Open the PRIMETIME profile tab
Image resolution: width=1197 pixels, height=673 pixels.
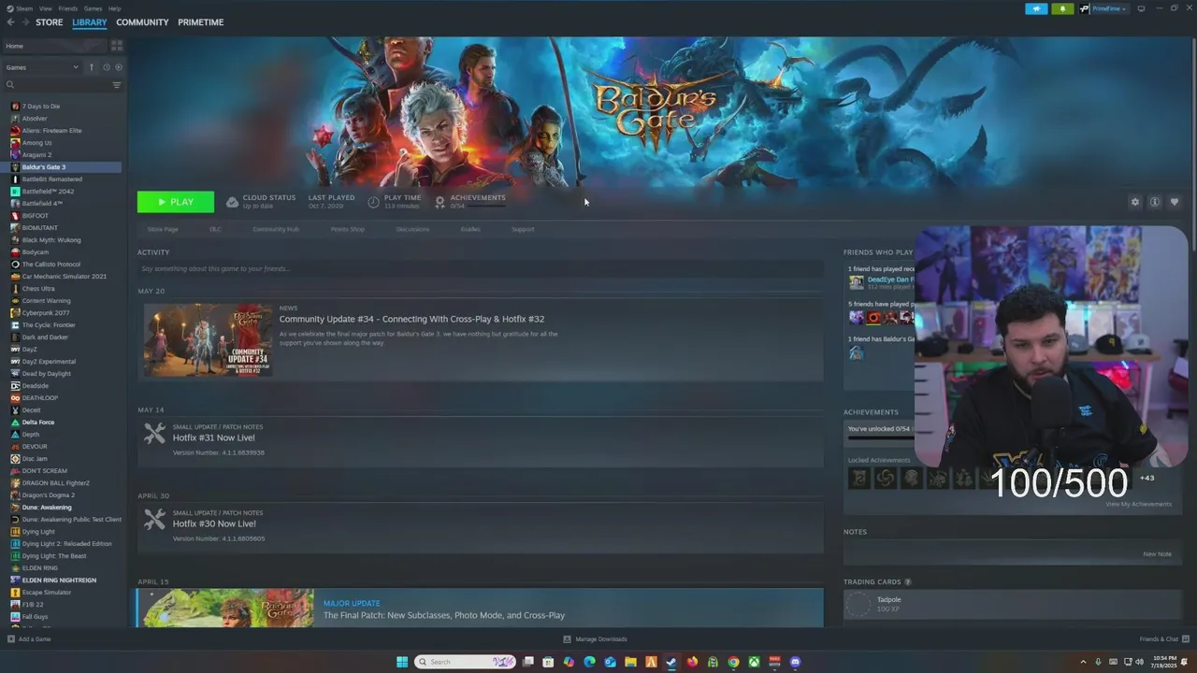(x=200, y=22)
